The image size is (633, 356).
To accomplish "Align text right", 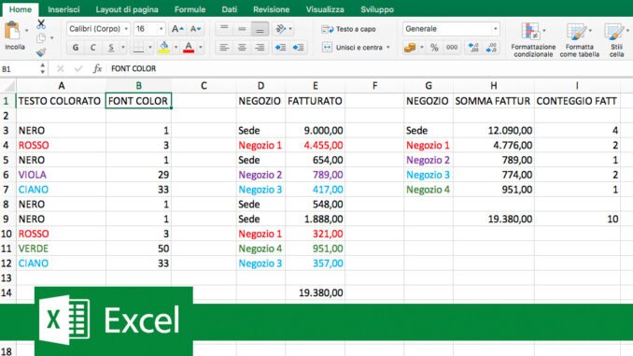I will click(x=260, y=48).
